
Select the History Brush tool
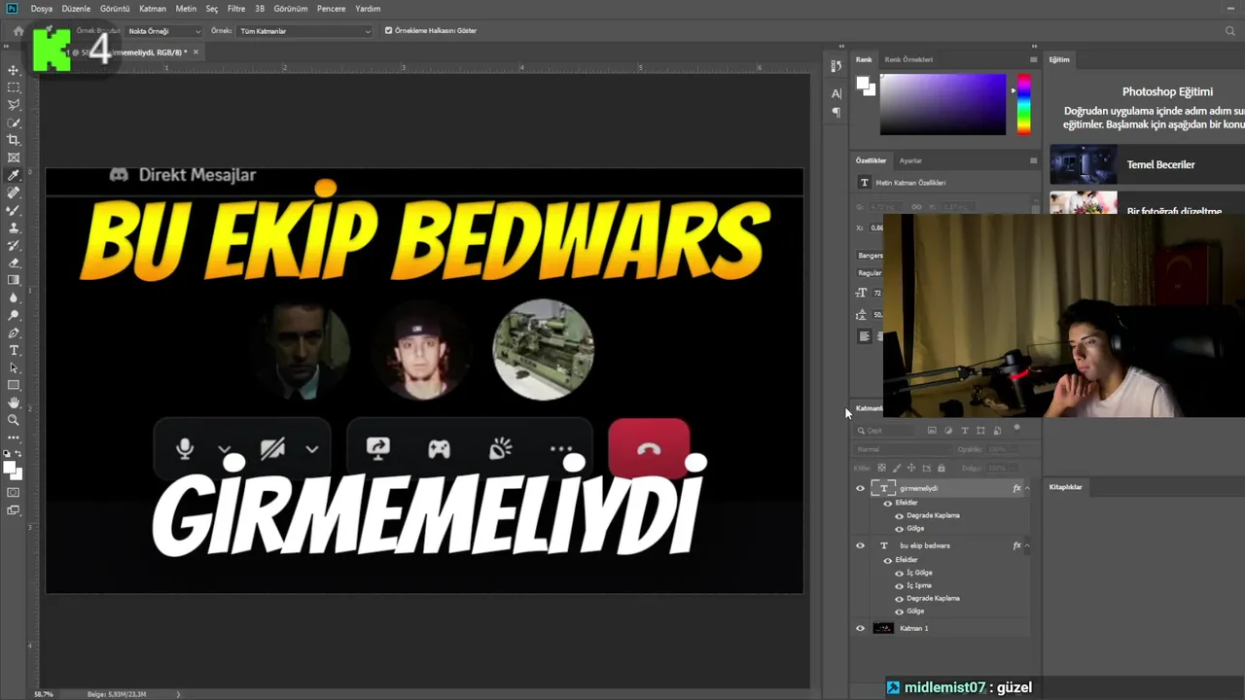click(14, 245)
